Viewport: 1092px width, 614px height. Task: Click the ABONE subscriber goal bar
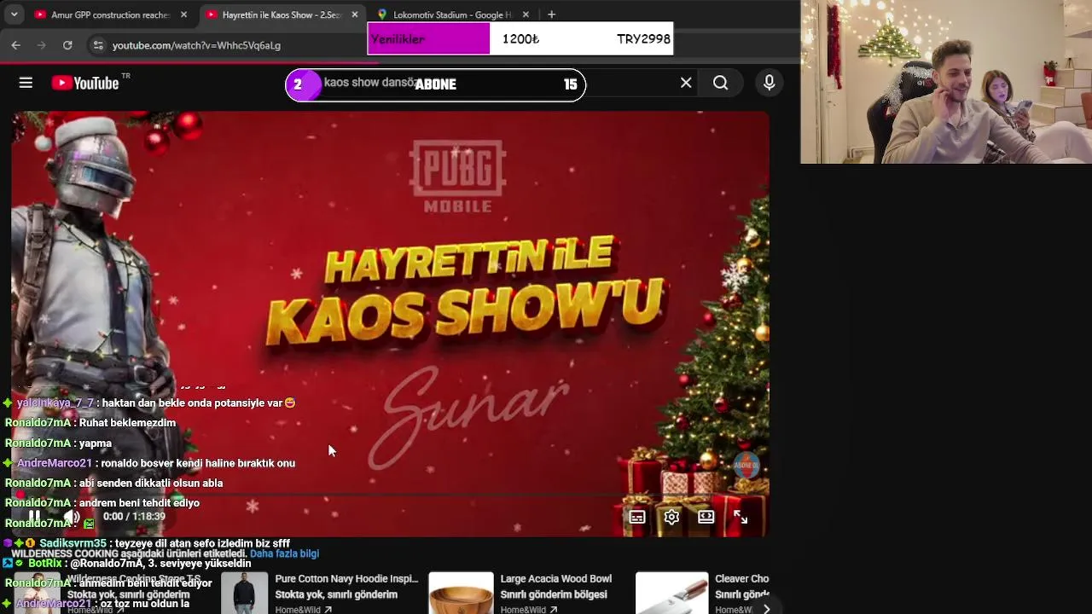point(435,84)
